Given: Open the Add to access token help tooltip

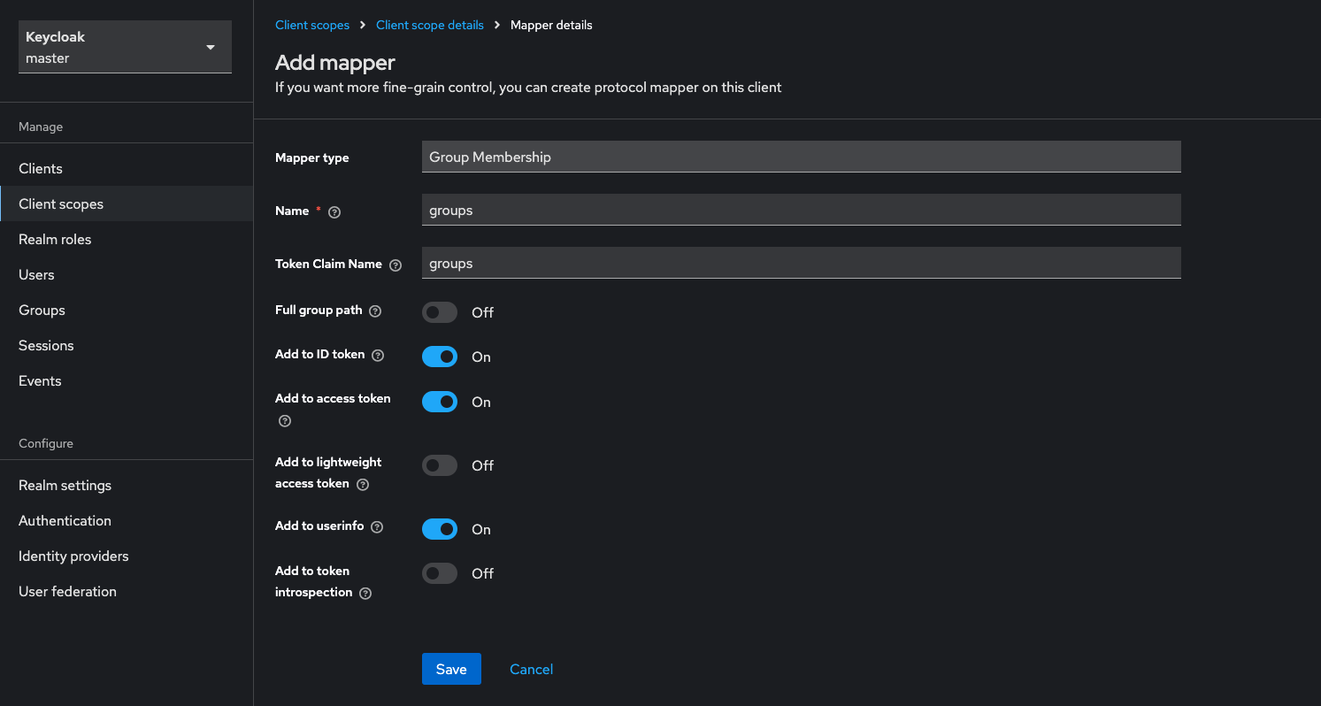Looking at the screenshot, I should (x=284, y=421).
